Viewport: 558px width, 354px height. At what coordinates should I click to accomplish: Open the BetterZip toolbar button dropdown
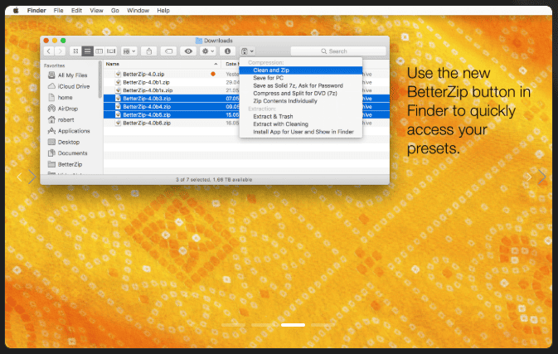[247, 51]
